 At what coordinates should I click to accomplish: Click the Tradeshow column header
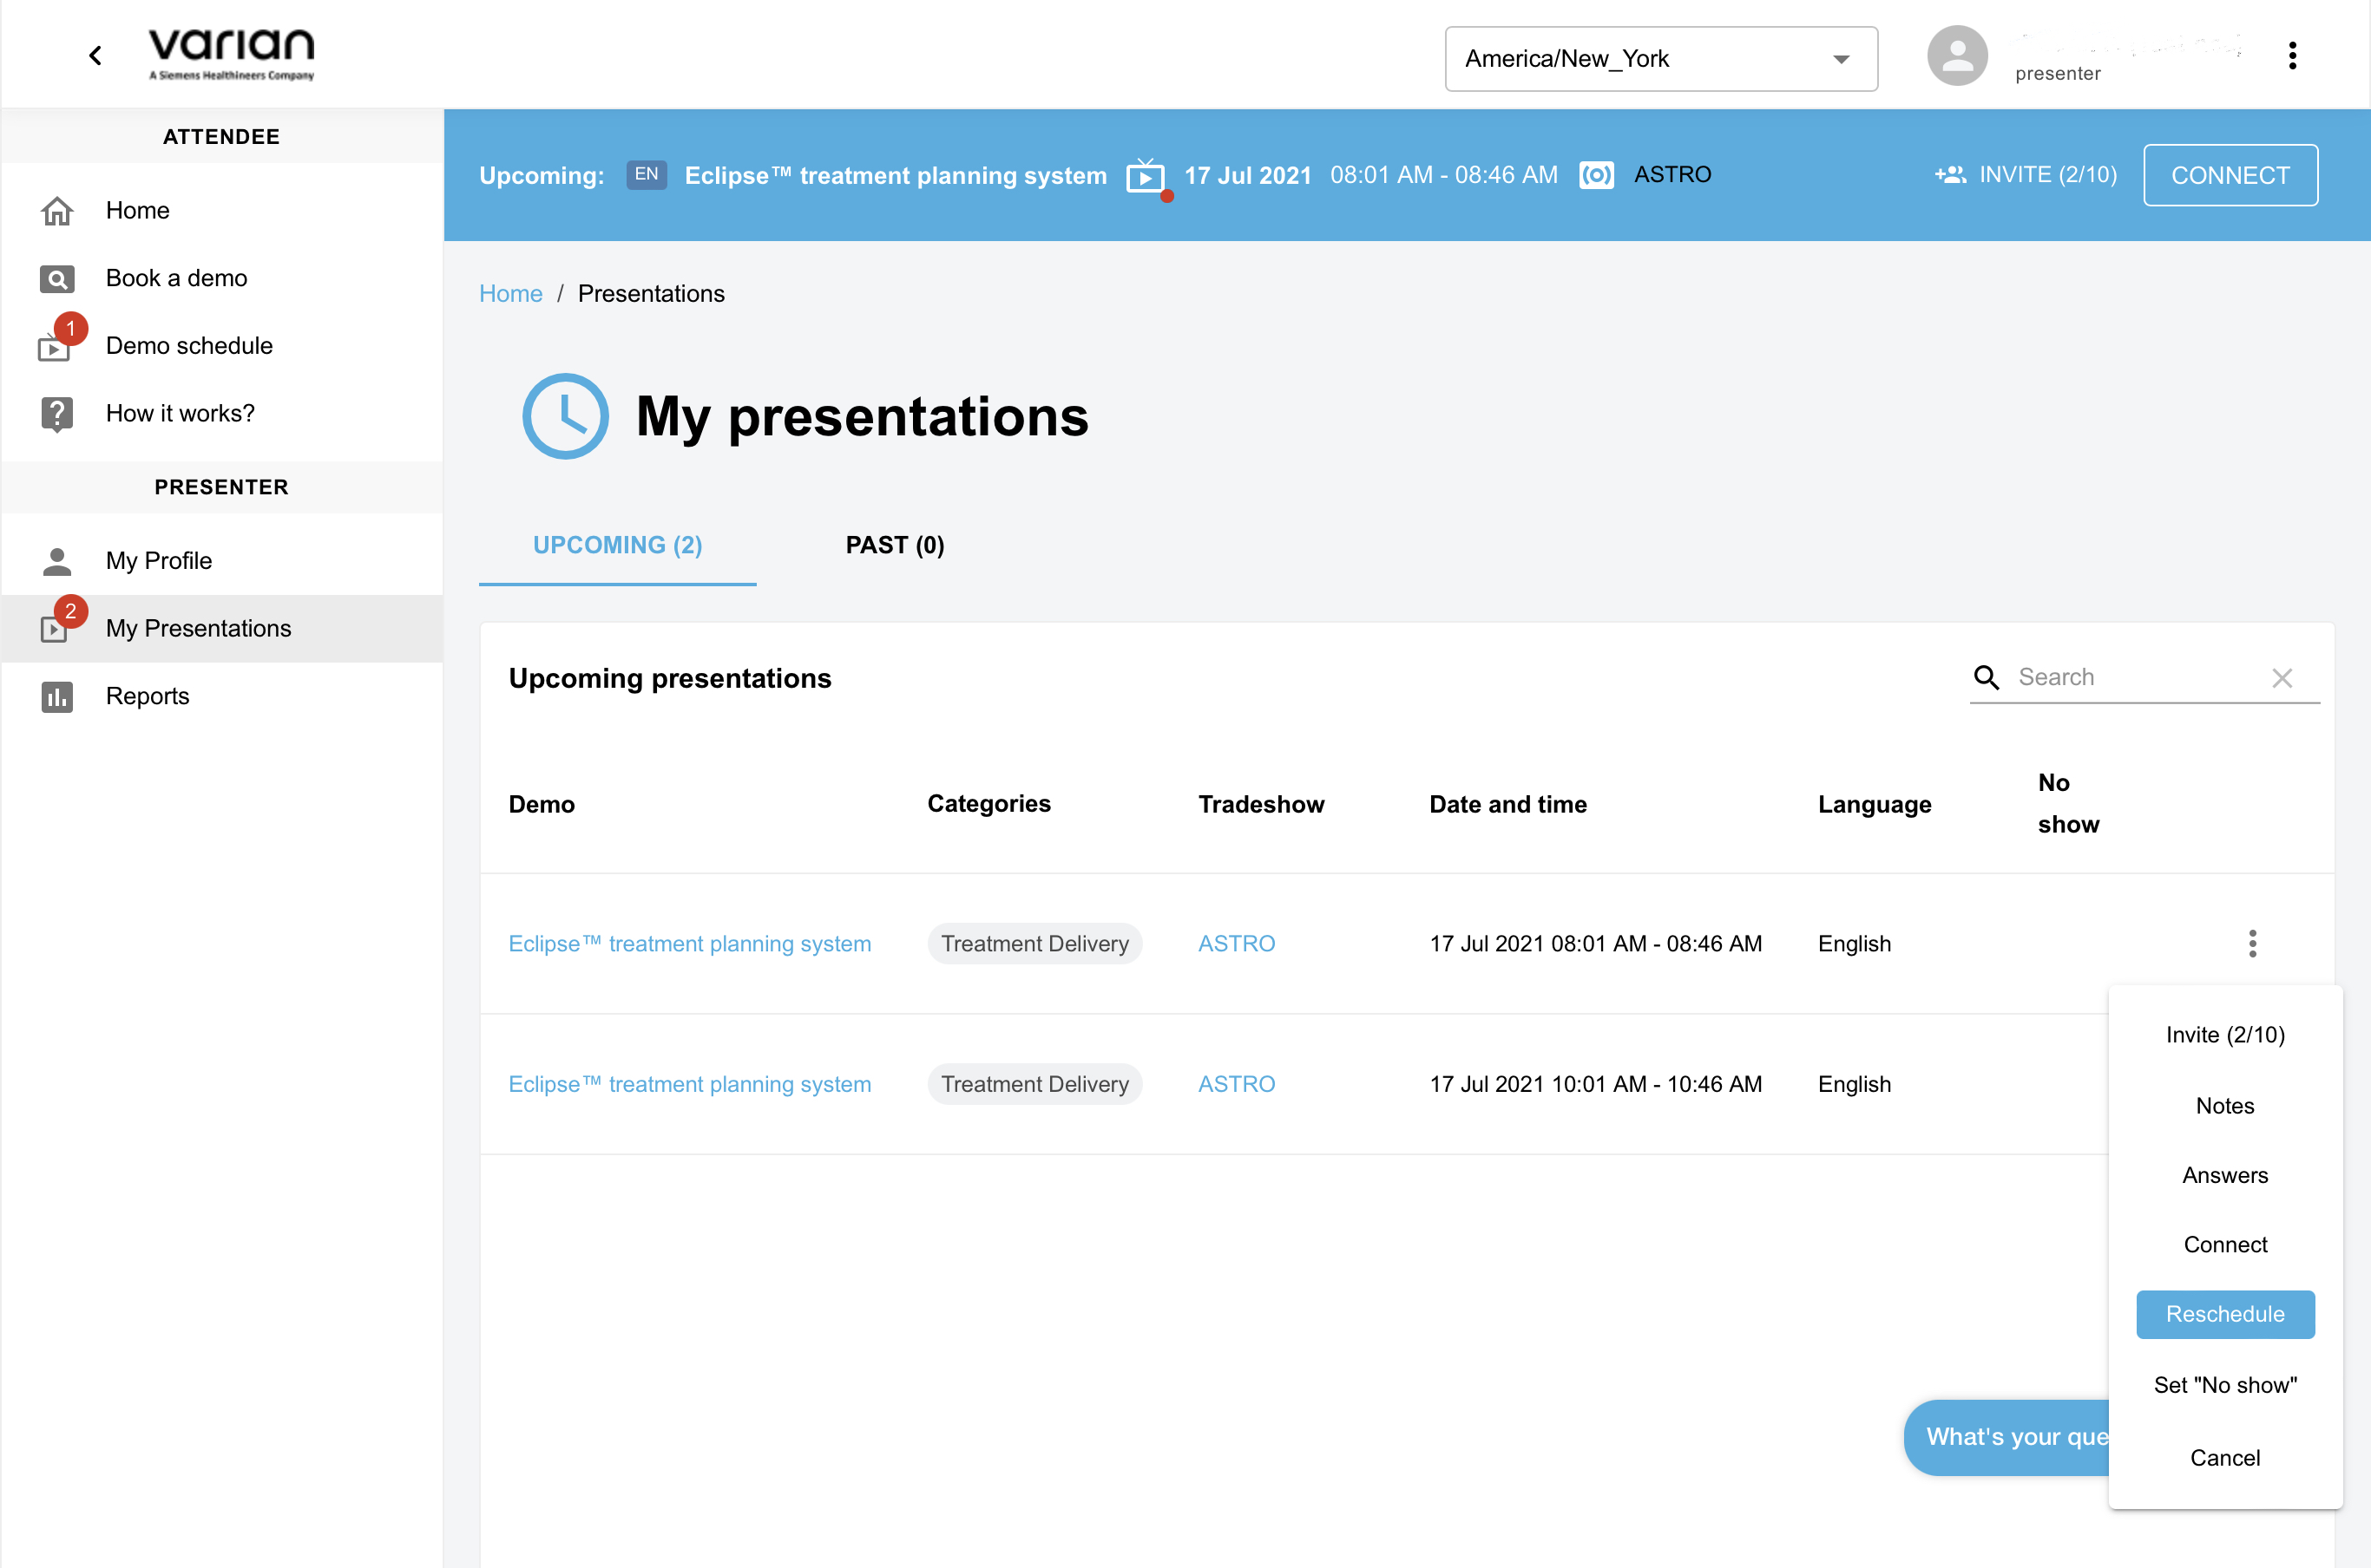click(x=1260, y=805)
